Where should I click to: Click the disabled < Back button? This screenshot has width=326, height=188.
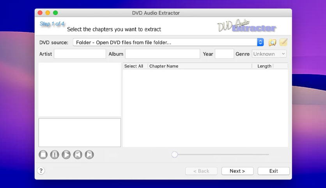pyautogui.click(x=201, y=171)
